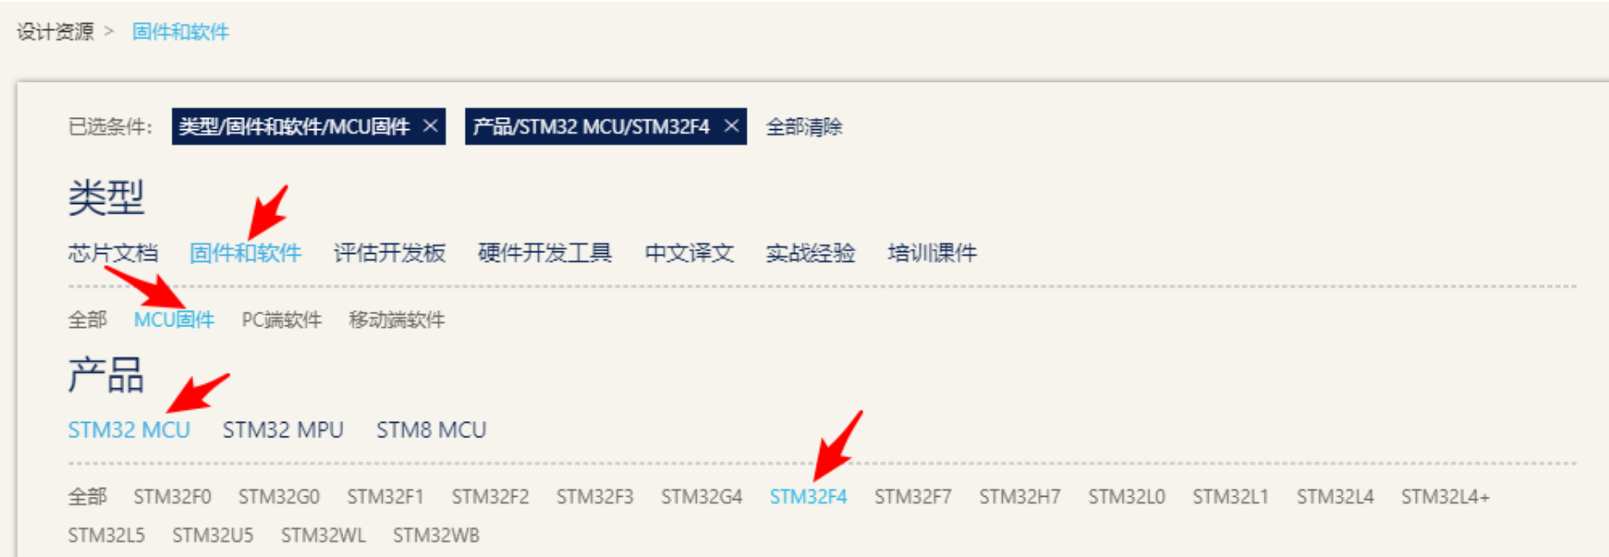Filter by PC端软件 subtype
The image size is (1609, 557).
click(x=281, y=320)
